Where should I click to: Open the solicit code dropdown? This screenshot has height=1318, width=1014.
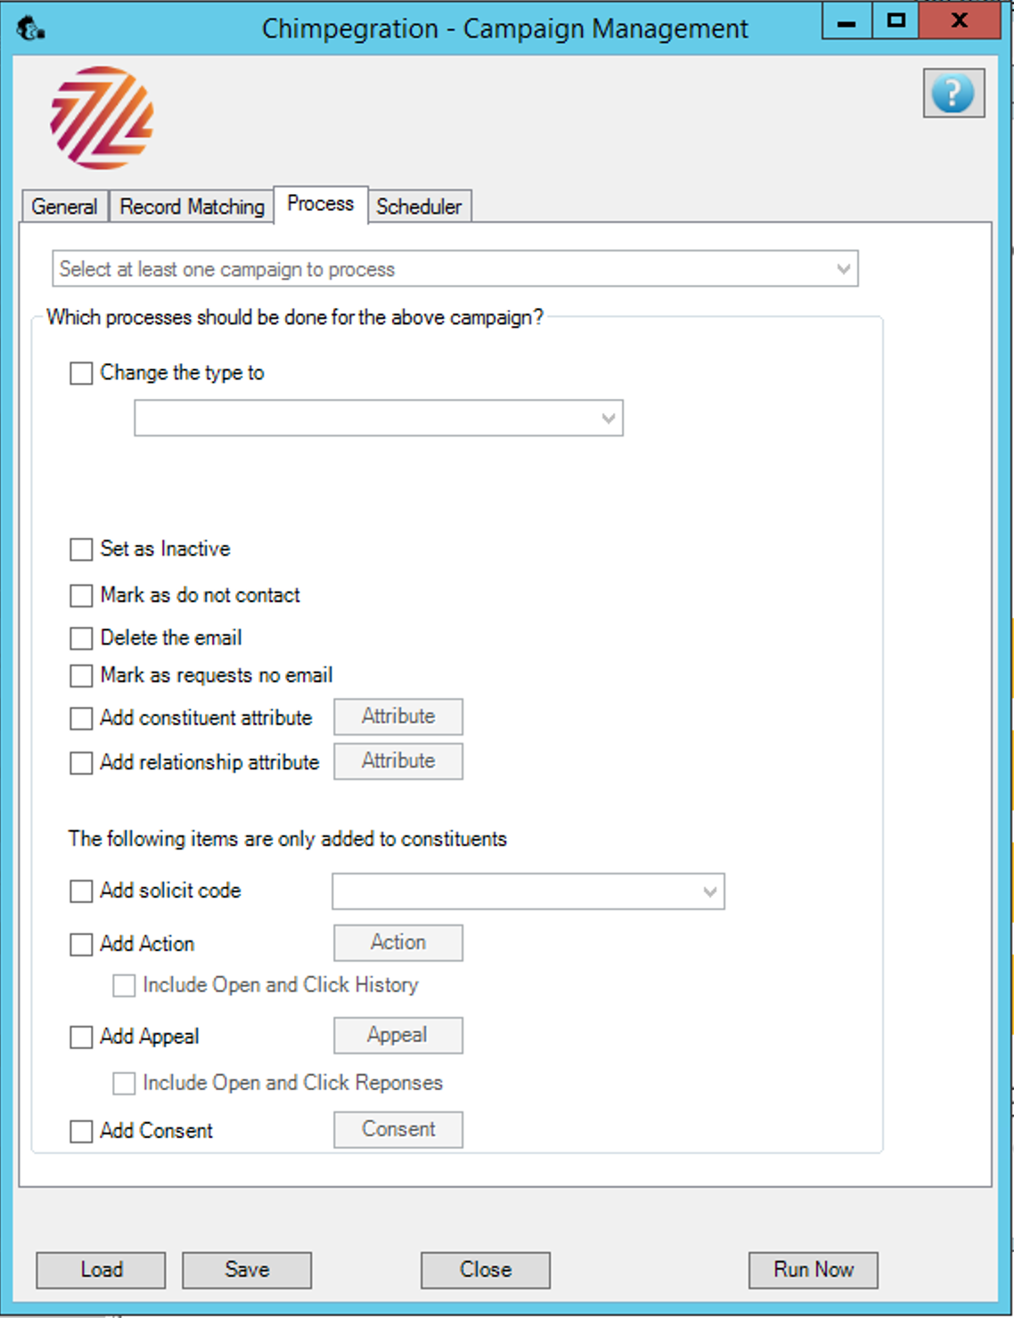coord(528,891)
